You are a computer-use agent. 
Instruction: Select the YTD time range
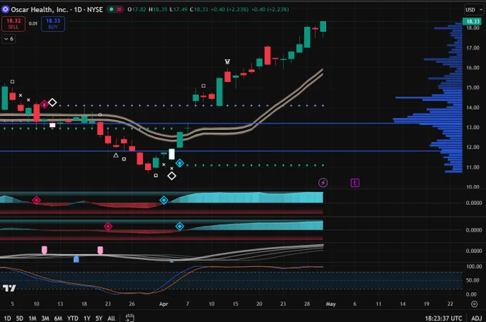pyautogui.click(x=72, y=318)
